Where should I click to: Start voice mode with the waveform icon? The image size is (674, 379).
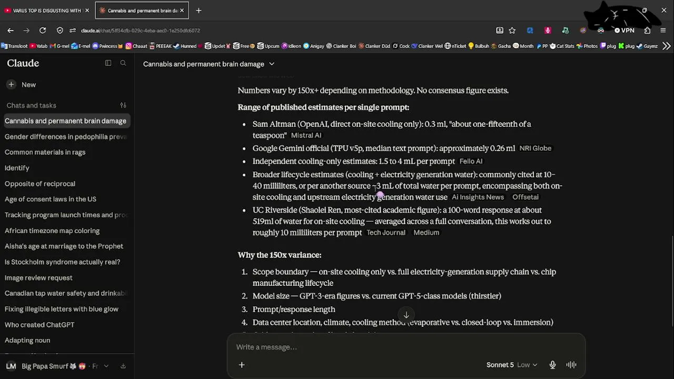pyautogui.click(x=571, y=365)
